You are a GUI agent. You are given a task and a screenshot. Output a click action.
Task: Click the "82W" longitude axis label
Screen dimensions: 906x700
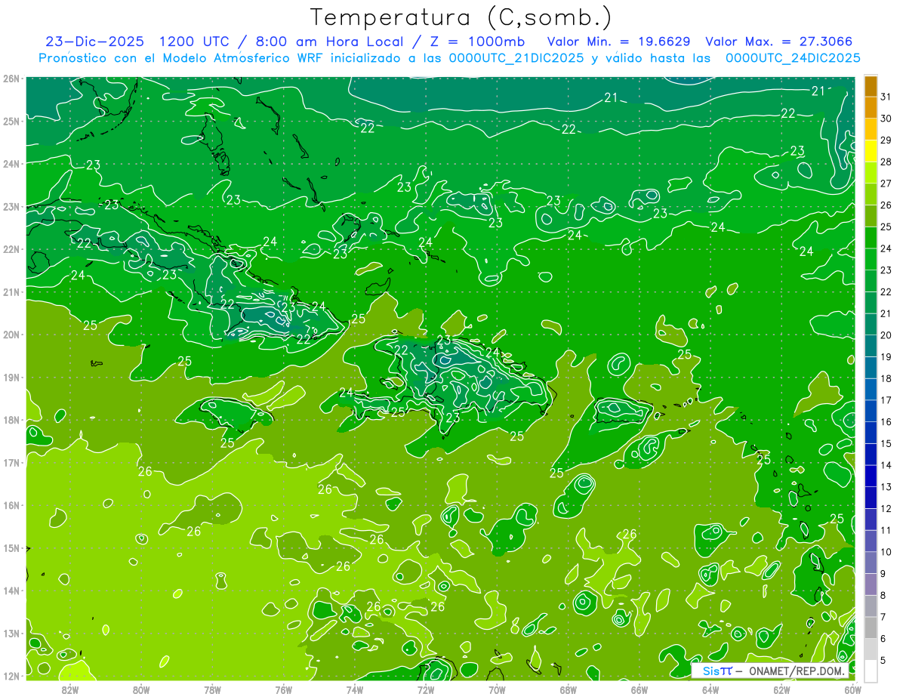click(70, 689)
